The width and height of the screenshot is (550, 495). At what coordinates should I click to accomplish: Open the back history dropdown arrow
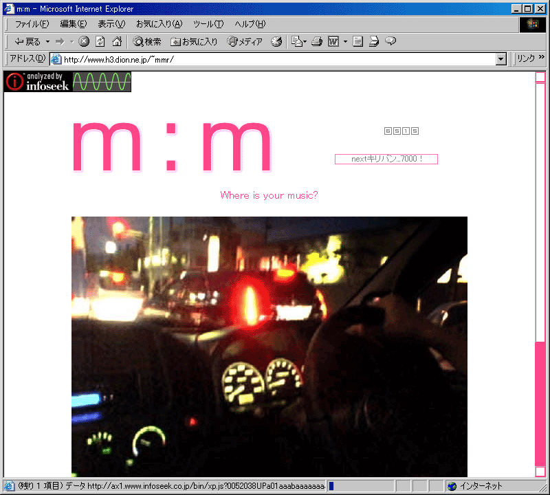click(47, 42)
